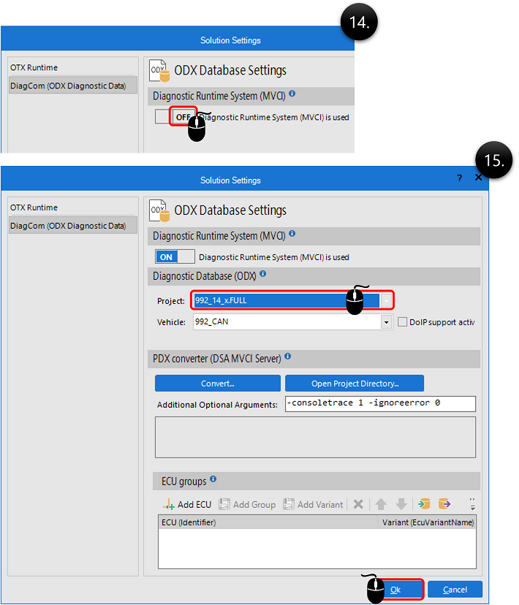The height and width of the screenshot is (605, 519).
Task: Click the Open Project Directory... button
Action: (355, 384)
